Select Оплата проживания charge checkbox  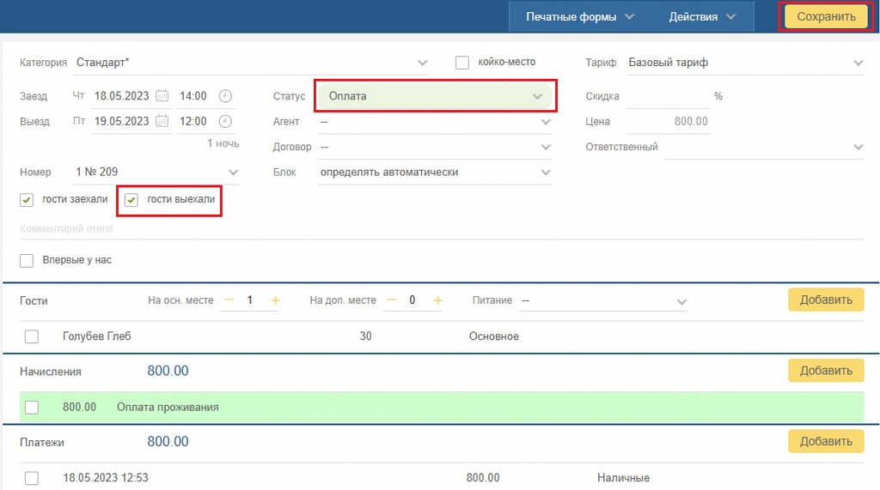coord(32,407)
